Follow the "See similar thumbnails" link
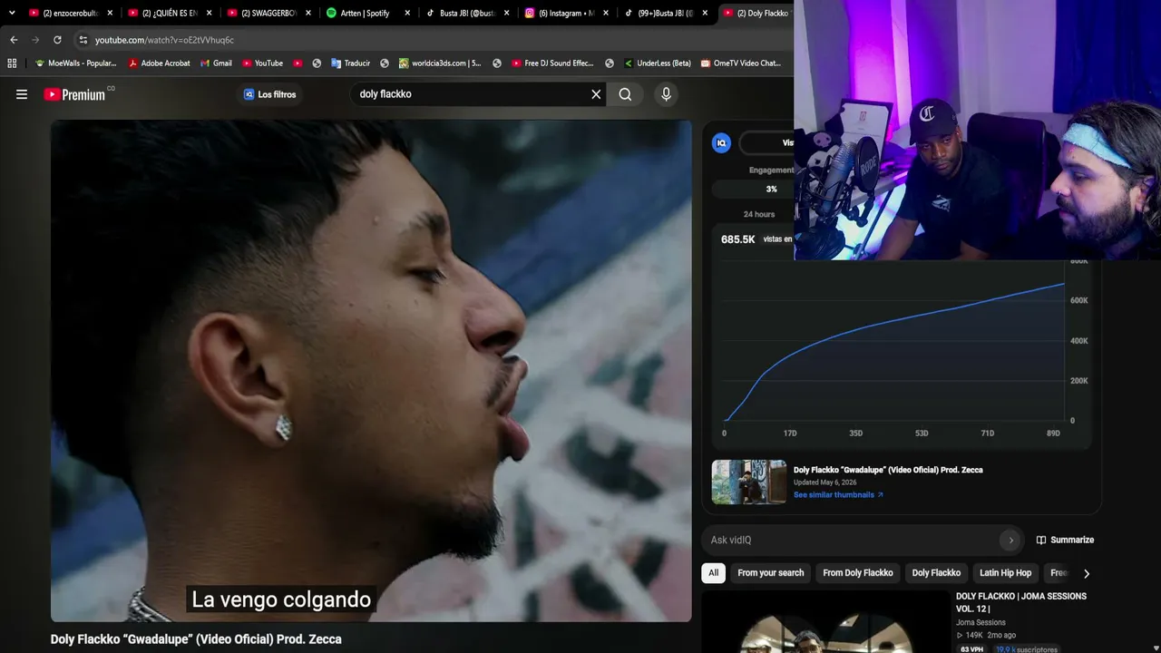 (x=838, y=495)
